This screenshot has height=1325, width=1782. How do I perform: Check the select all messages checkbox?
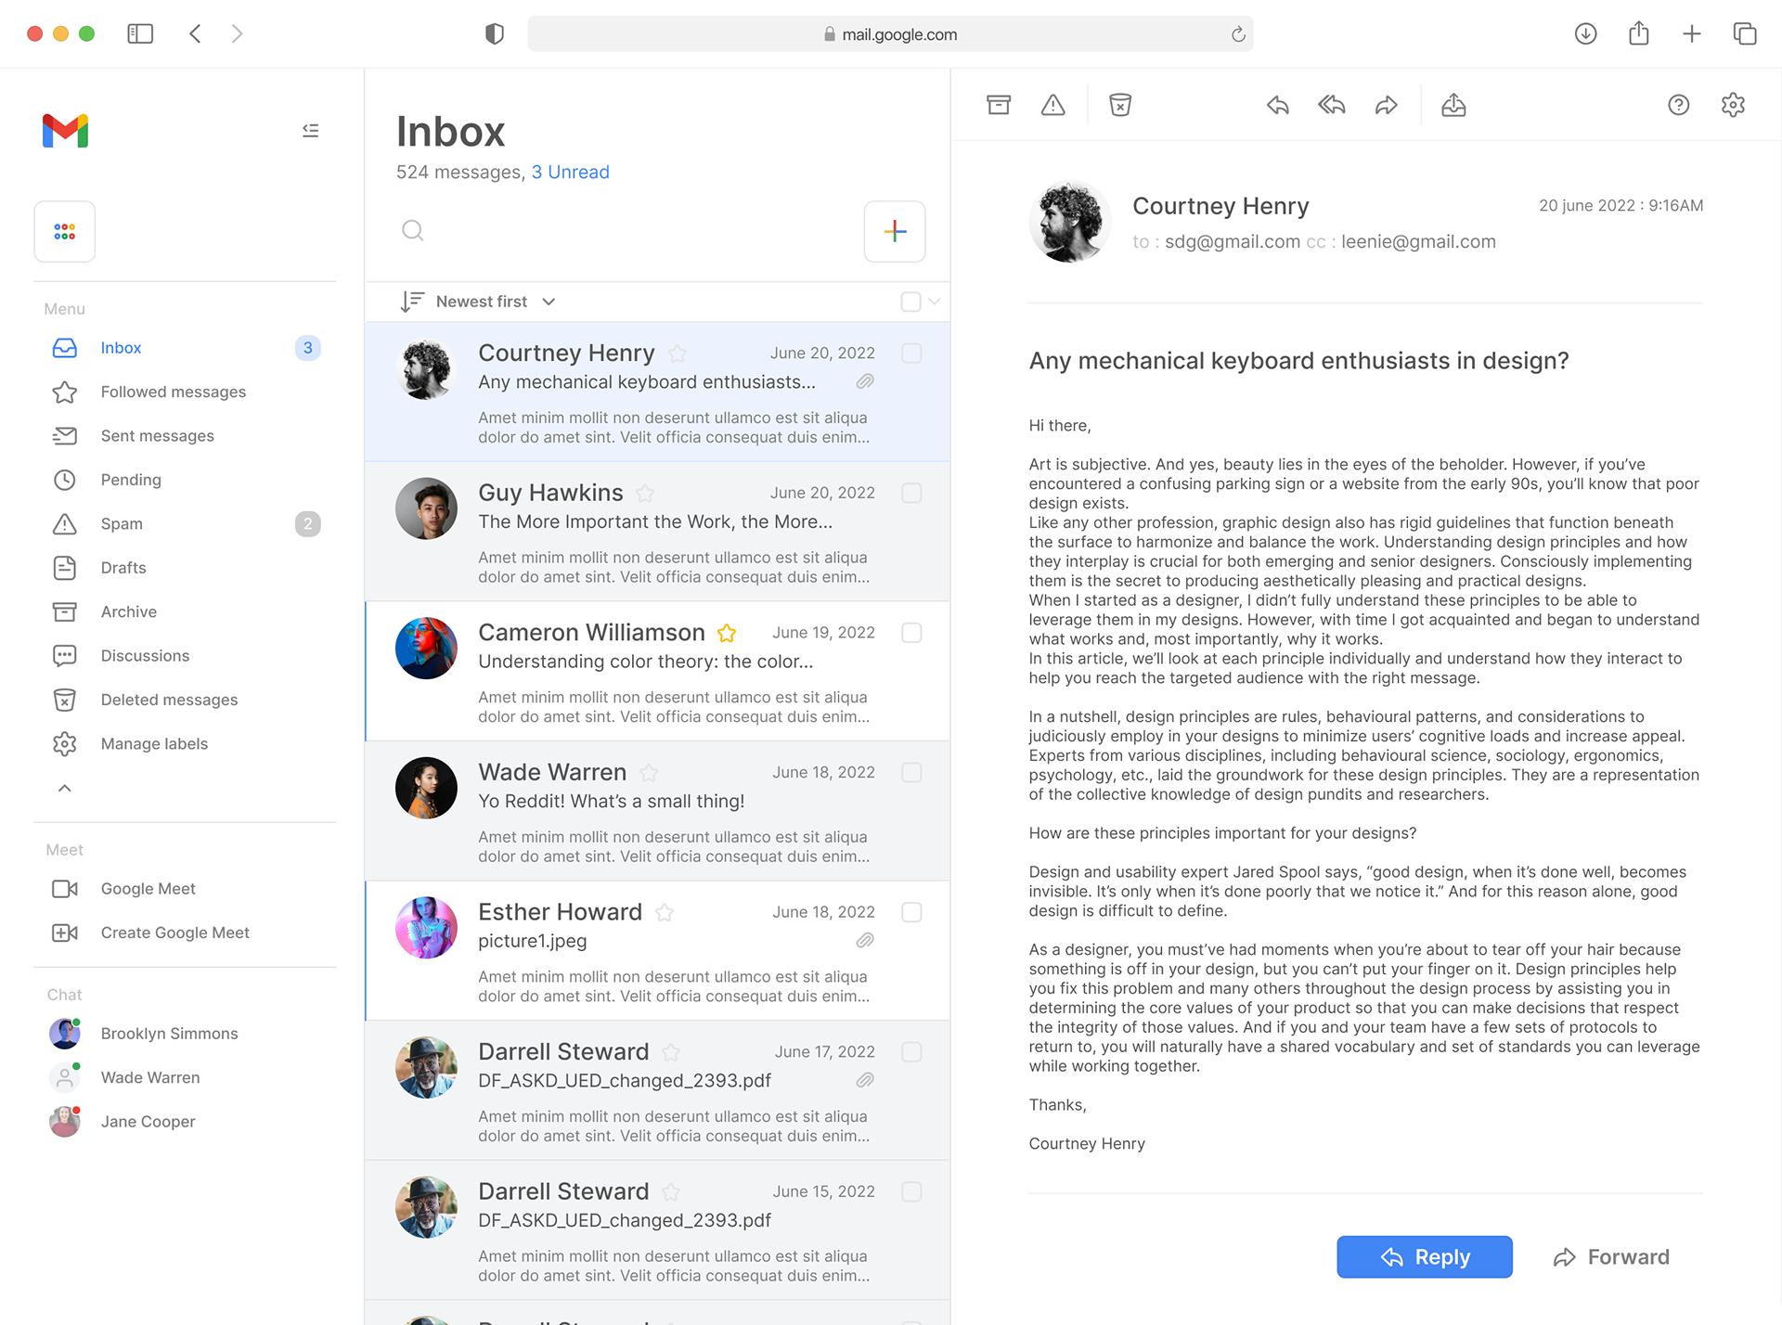910,302
